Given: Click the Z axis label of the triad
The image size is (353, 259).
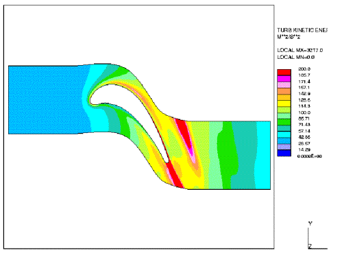Looking at the screenshot, I should [x=310, y=247].
